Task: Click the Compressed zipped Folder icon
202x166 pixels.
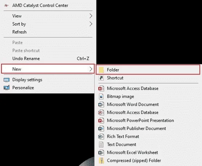Action: (101, 161)
